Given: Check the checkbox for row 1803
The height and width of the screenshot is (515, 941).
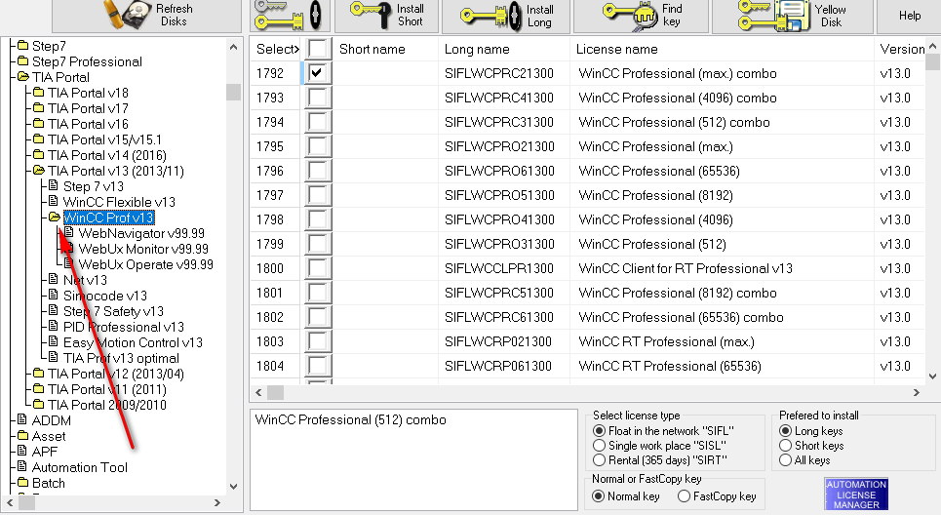Looking at the screenshot, I should (x=318, y=341).
